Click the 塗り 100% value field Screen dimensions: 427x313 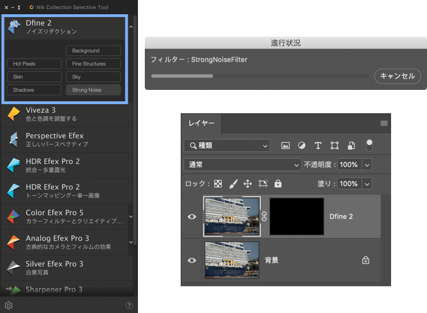click(x=349, y=184)
